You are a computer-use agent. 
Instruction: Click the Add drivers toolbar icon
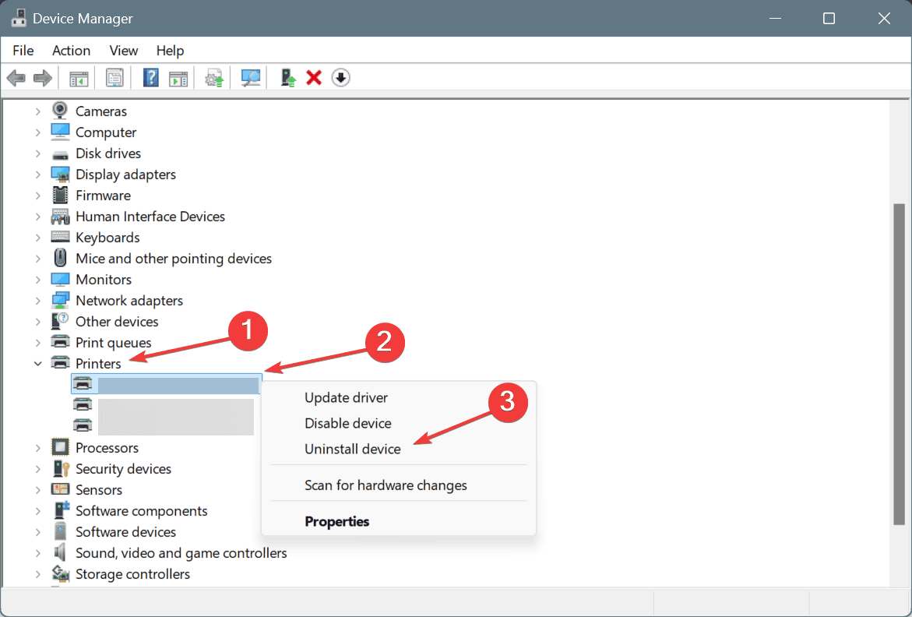tap(288, 77)
